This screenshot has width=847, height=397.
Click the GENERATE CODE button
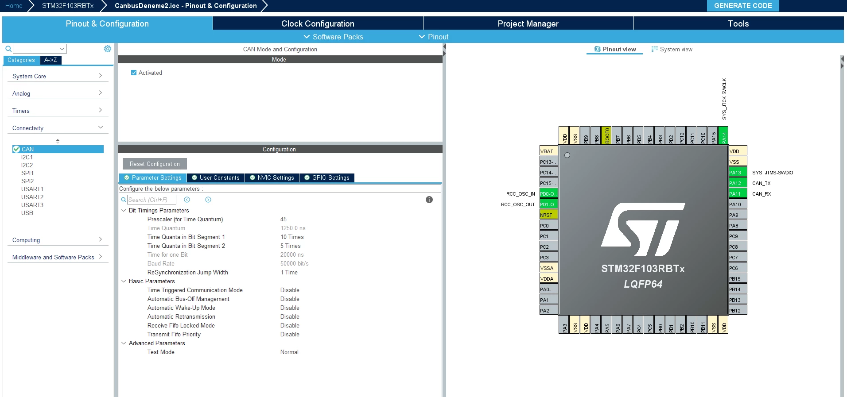[743, 6]
